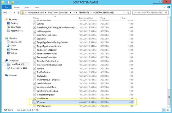Open the Share ribbon tab
The image size is (172, 113).
27,7
